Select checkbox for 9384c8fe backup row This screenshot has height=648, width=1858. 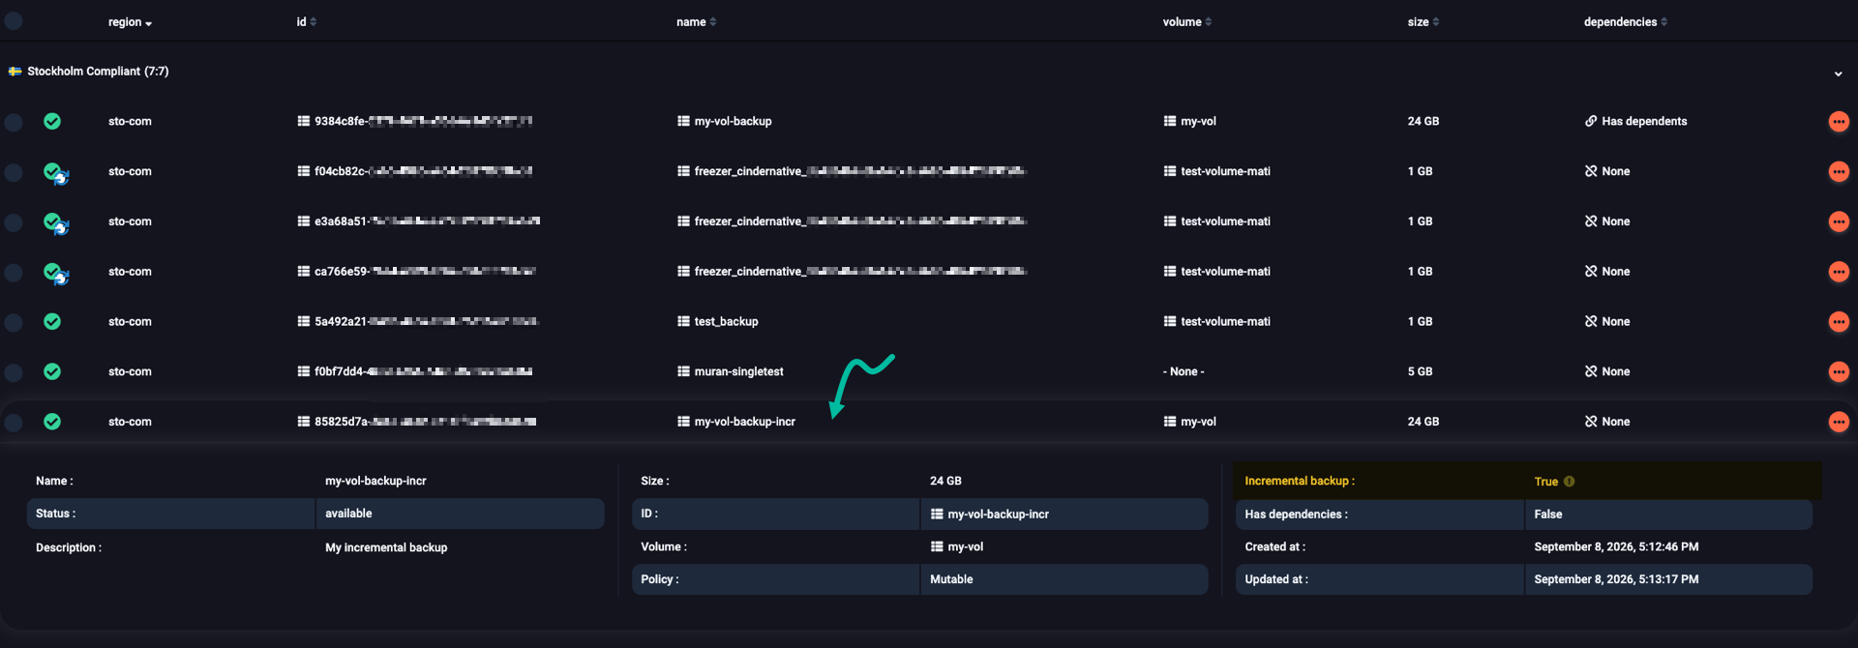pyautogui.click(x=14, y=122)
